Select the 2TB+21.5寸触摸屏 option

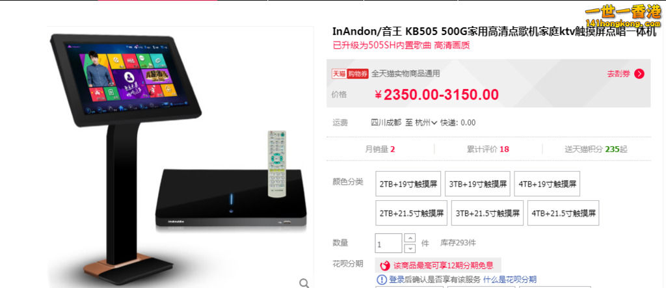(x=411, y=213)
